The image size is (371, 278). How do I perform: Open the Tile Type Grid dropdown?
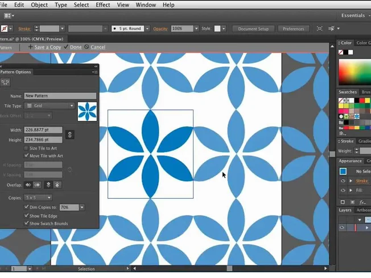pos(50,106)
